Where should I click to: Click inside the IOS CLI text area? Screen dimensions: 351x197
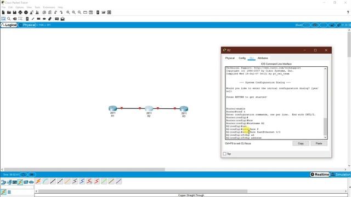(x=274, y=103)
